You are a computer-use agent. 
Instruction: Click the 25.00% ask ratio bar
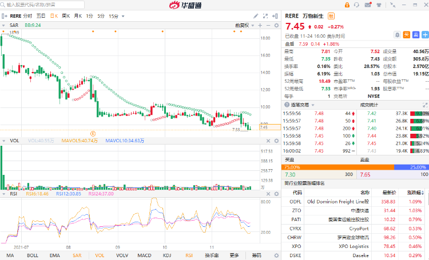click(411, 167)
